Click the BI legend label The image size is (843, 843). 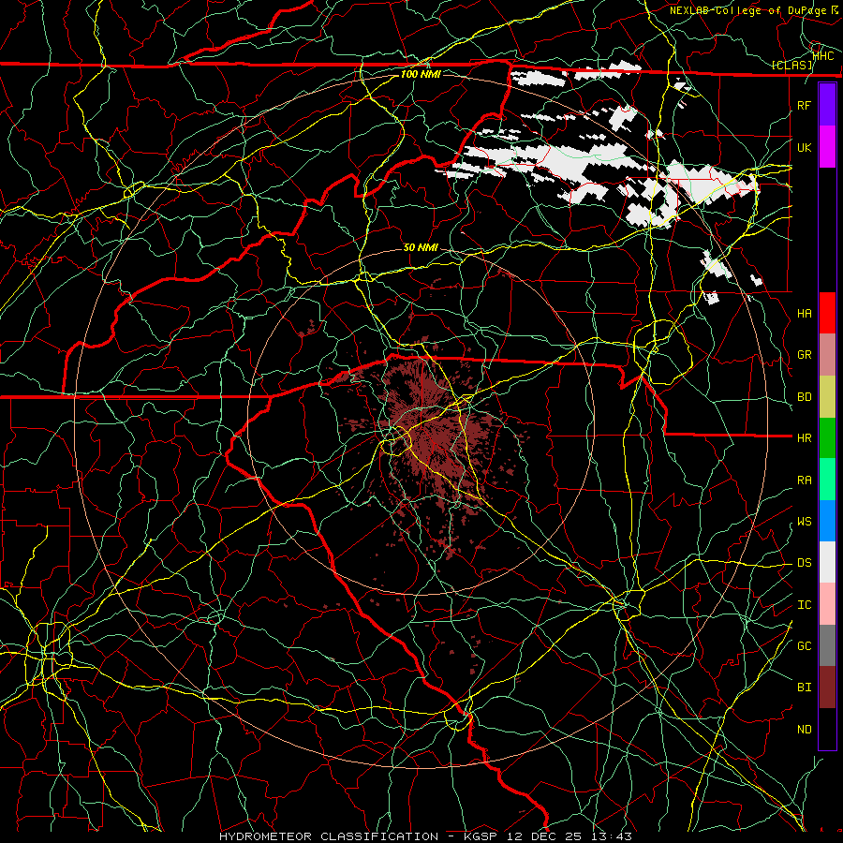coord(804,688)
